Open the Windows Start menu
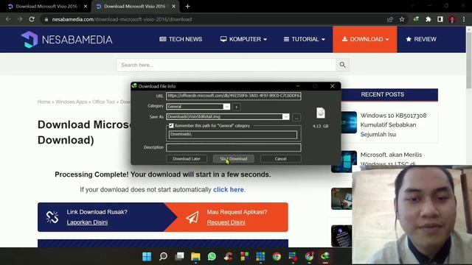Viewport: 472px width, 265px height. tap(147, 256)
